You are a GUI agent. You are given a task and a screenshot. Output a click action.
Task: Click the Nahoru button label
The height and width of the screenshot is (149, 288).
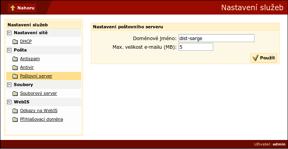(x=26, y=8)
